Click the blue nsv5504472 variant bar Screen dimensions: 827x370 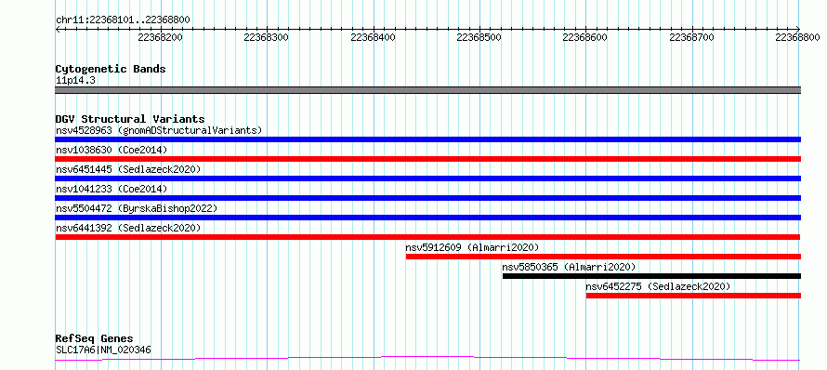click(427, 218)
